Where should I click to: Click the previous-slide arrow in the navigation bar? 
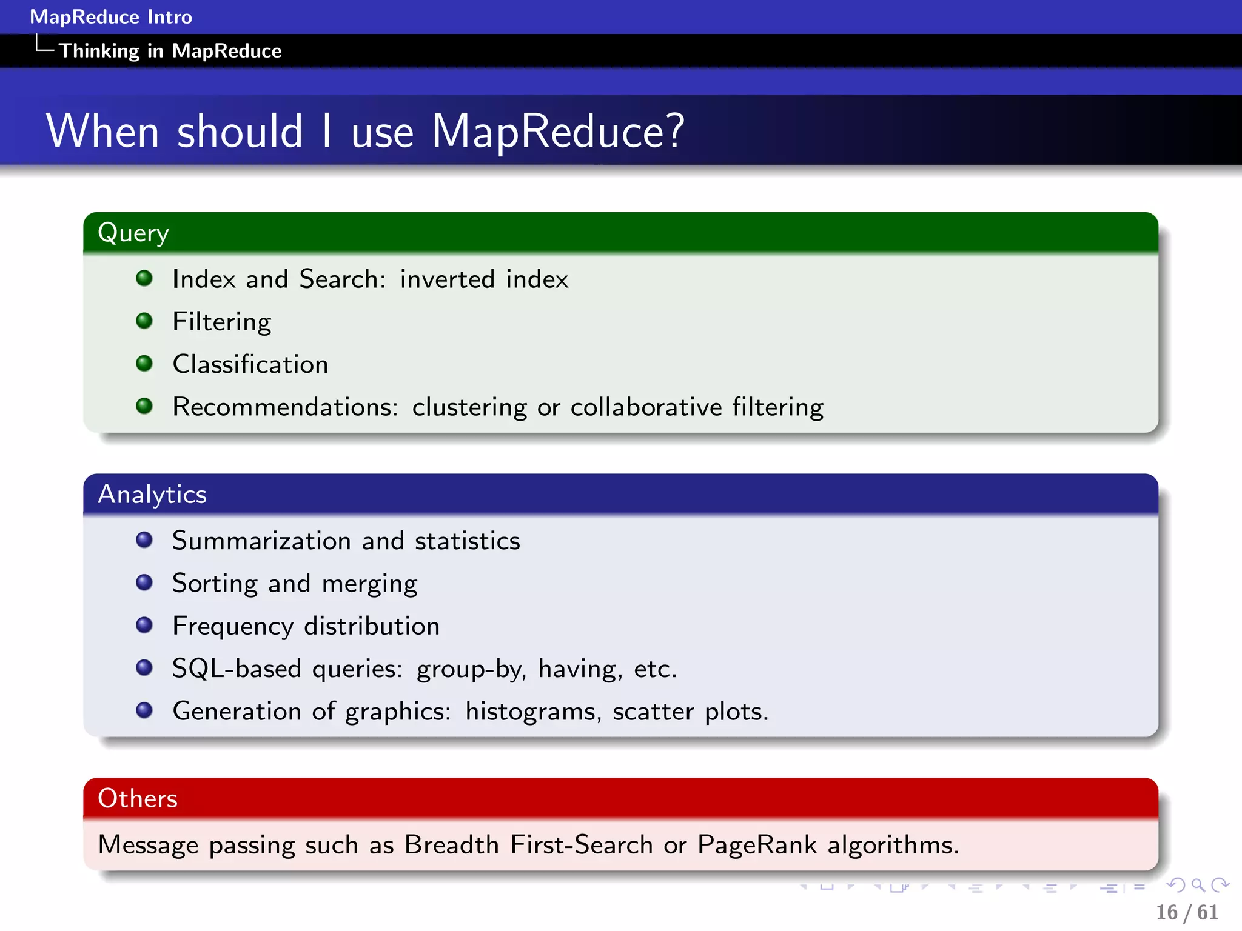coord(804,887)
